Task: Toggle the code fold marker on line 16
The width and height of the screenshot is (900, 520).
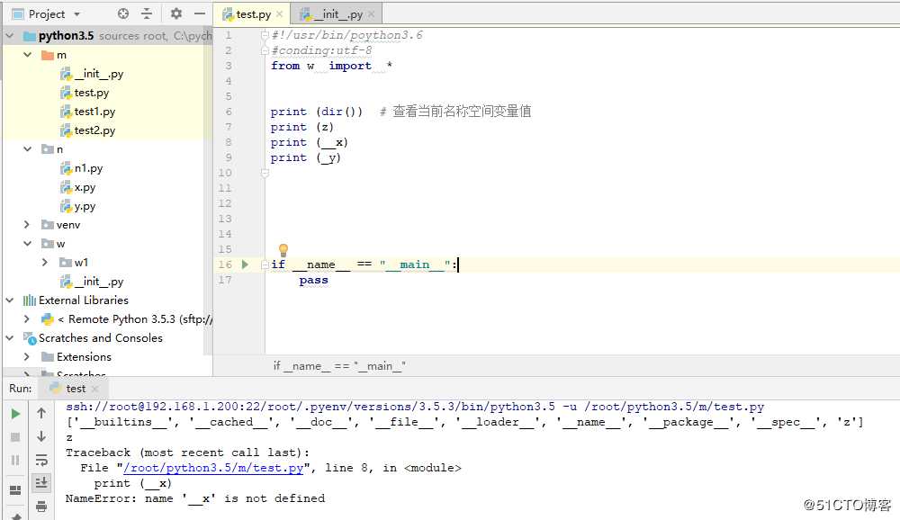Action: tap(265, 264)
